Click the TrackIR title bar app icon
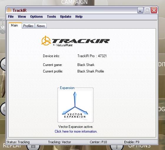The width and height of the screenshot is (165, 150). point(9,10)
